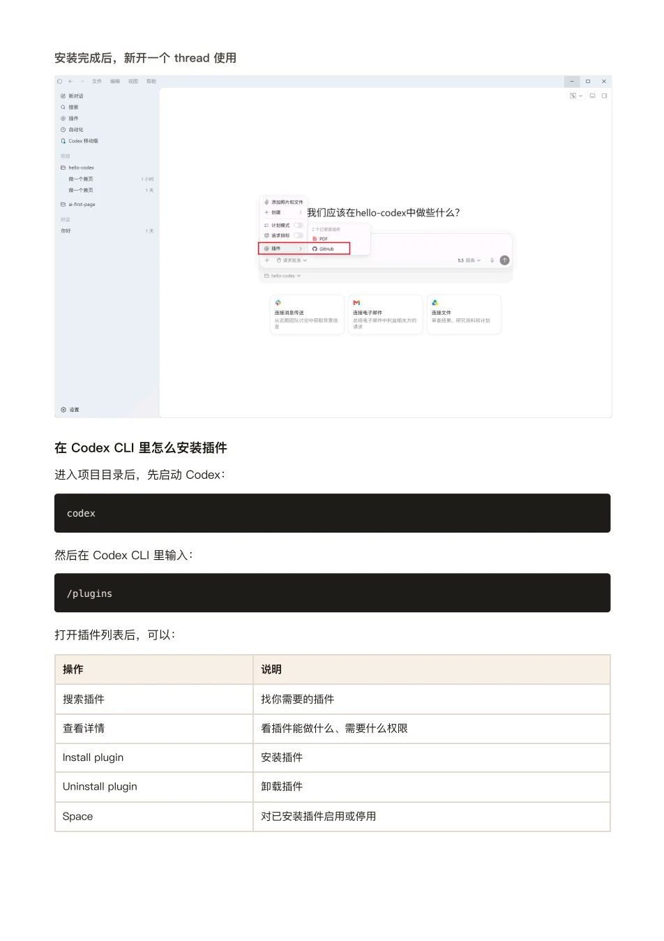The height and width of the screenshot is (941, 664).
Task: Click table cell 找你需要的插件
Action: (x=431, y=699)
